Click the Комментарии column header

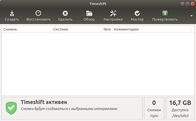(152, 29)
